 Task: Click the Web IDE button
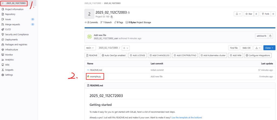(246, 48)
